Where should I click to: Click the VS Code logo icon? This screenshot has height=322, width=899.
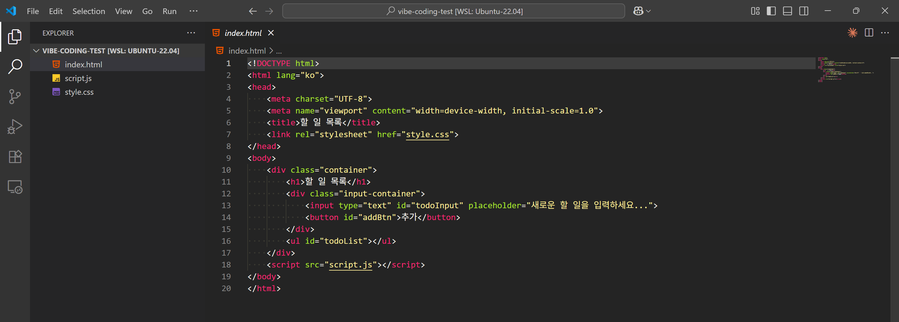(11, 11)
